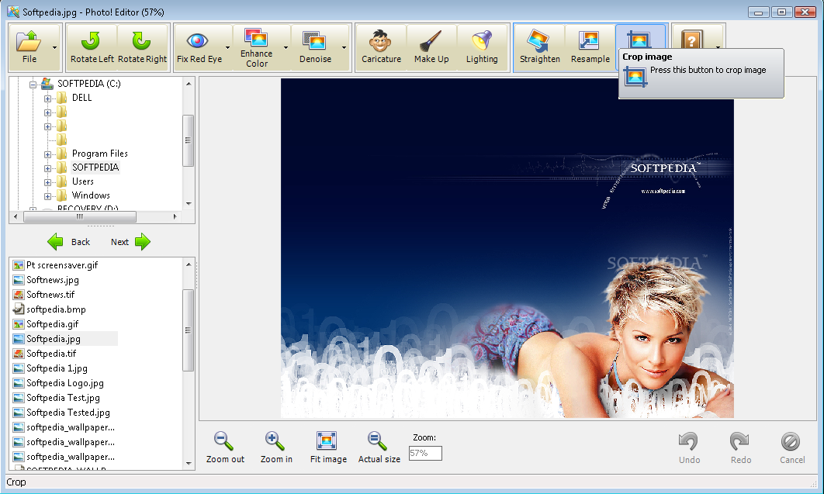The image size is (824, 494).
Task: Expand the Denoise dropdown arrow
Action: click(x=344, y=48)
